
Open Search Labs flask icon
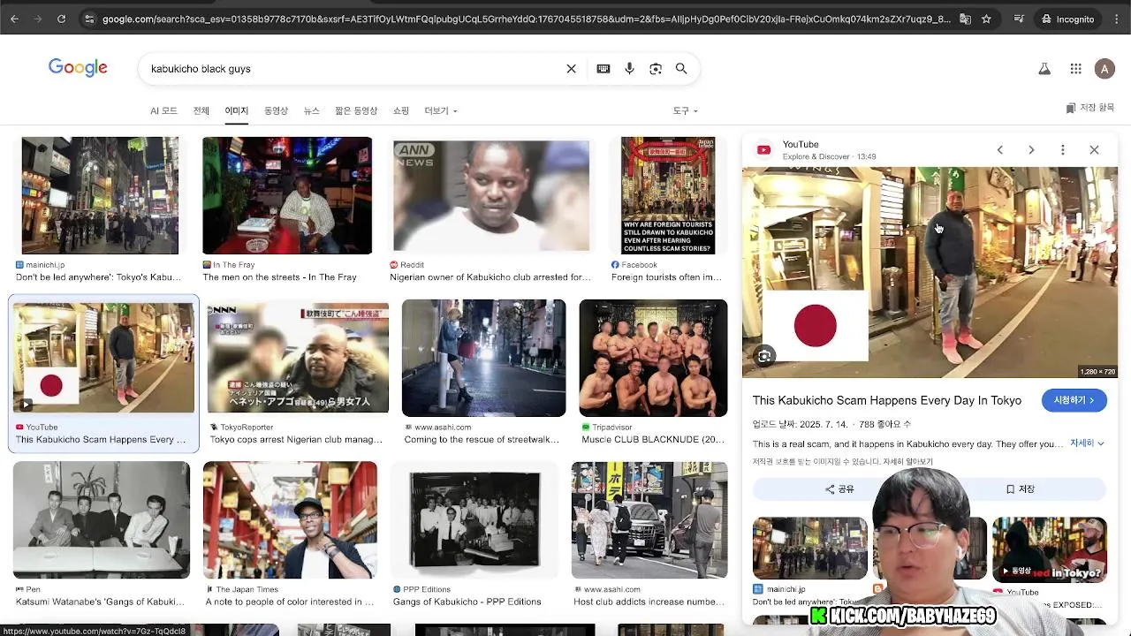point(1044,69)
